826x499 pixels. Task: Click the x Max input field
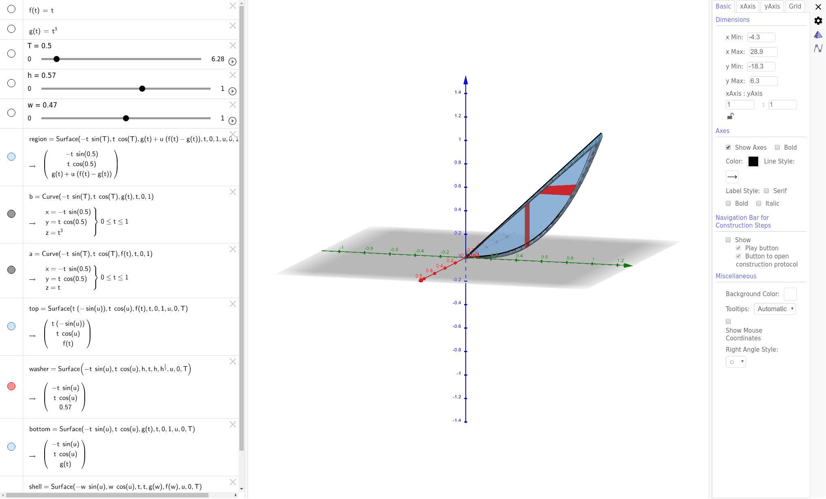pyautogui.click(x=763, y=52)
